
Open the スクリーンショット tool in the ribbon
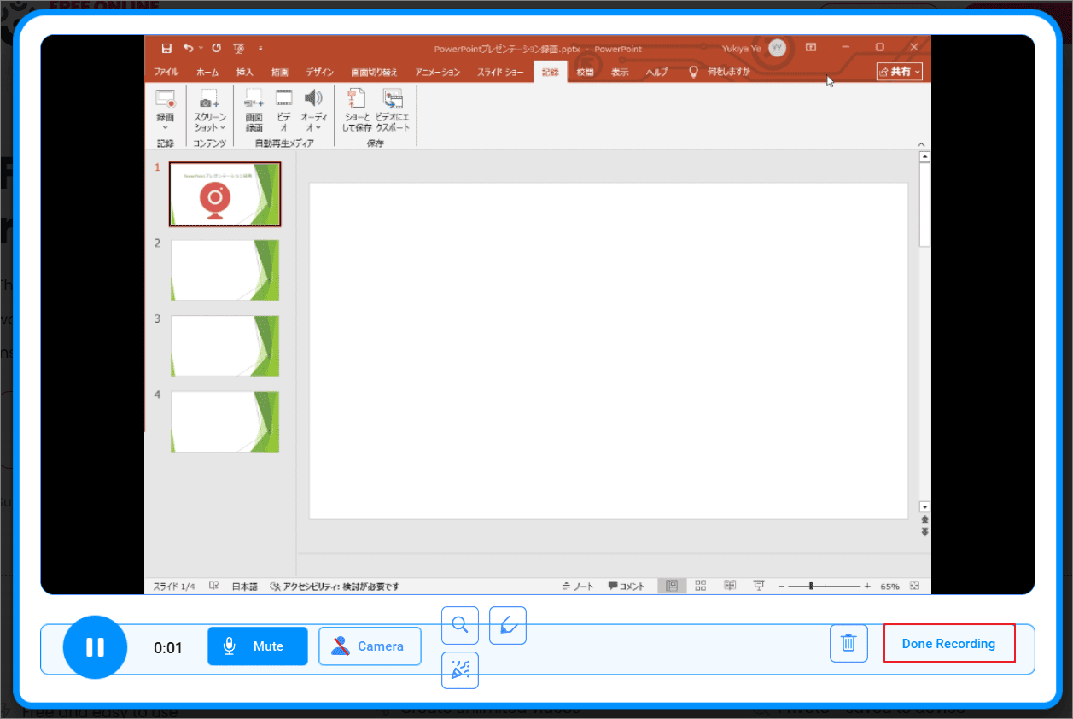[207, 111]
